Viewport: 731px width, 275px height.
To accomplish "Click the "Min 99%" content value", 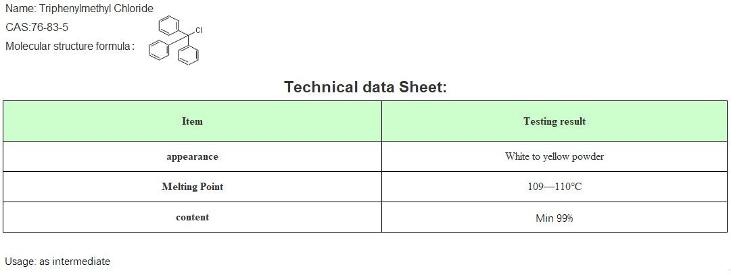I will [555, 218].
